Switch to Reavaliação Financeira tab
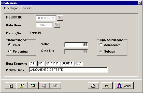This screenshot has width=143, height=93. pyautogui.click(x=17, y=8)
